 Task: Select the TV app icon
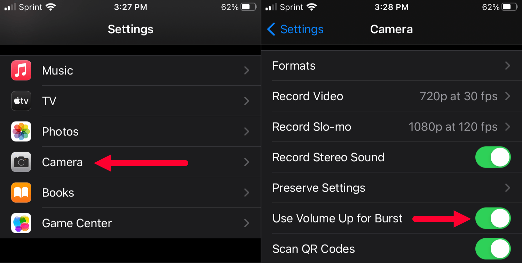coord(21,101)
